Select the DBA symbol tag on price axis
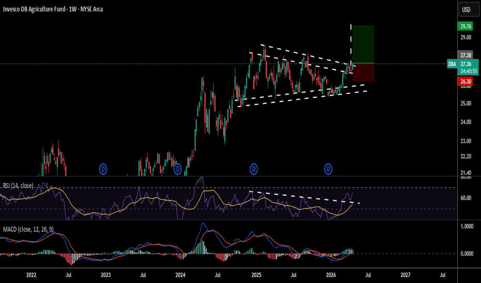Image resolution: width=481 pixels, height=283 pixels. pos(451,64)
